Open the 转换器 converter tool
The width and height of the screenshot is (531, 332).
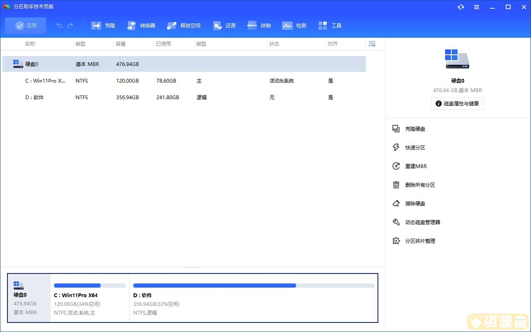click(141, 26)
